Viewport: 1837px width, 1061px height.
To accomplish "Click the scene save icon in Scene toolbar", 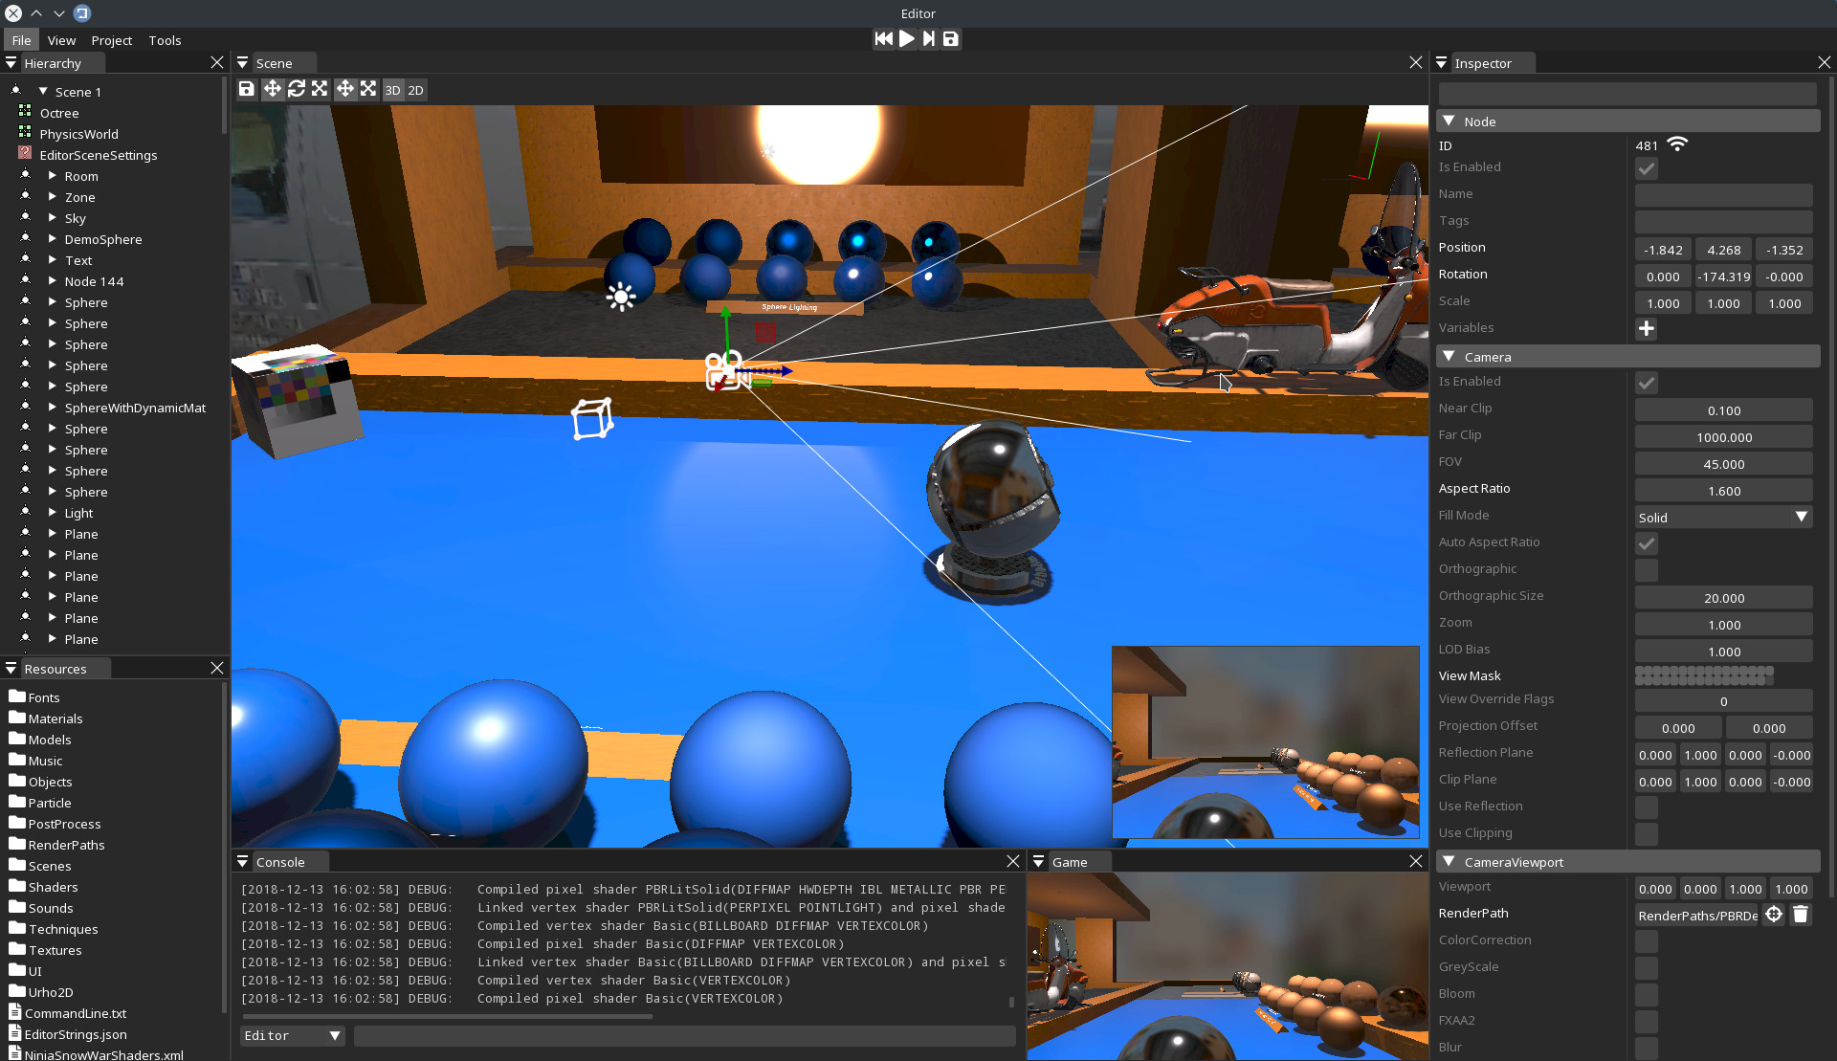I will 247,89.
